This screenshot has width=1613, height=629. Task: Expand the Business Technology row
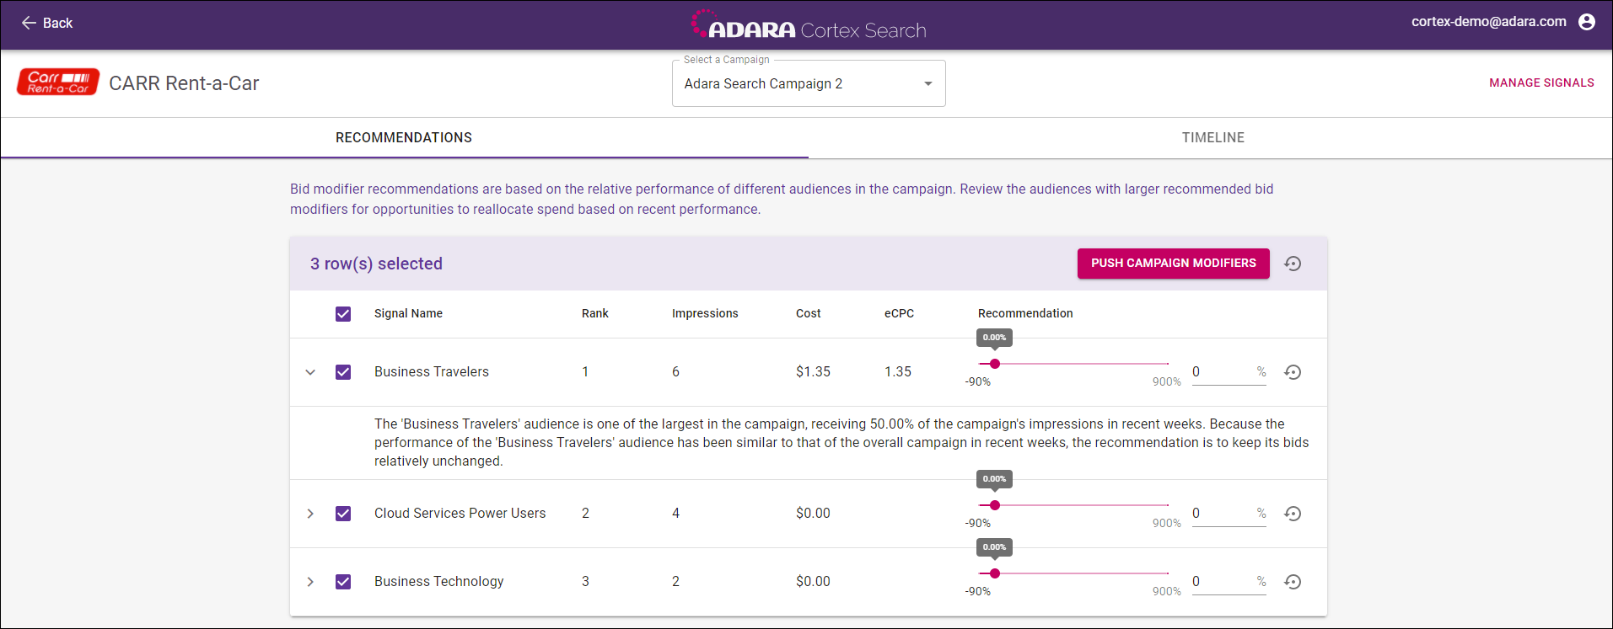(x=310, y=582)
